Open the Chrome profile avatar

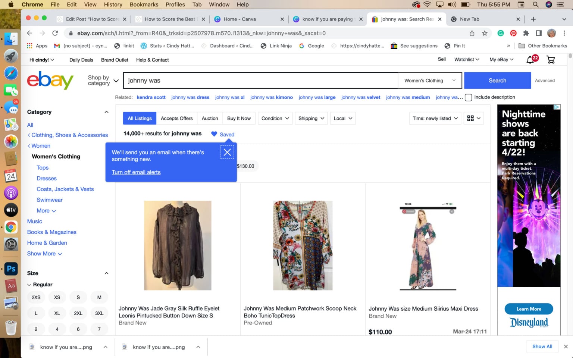tap(551, 33)
